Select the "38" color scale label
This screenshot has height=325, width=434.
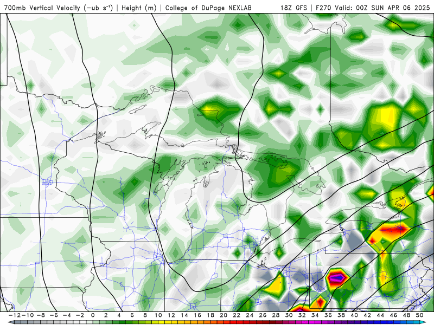click(x=341, y=315)
